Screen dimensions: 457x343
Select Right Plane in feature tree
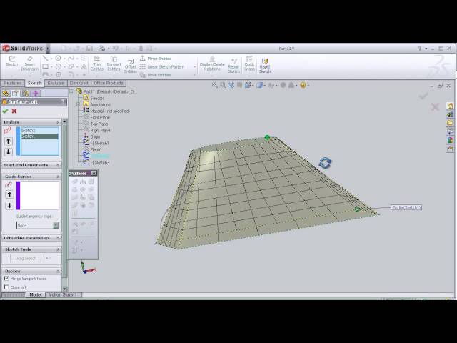(x=100, y=130)
